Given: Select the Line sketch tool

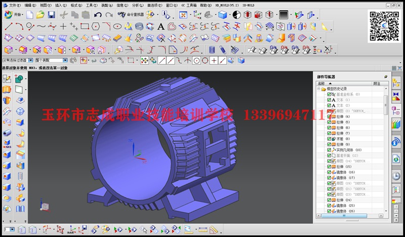Looking at the screenshot, I should [9, 26].
